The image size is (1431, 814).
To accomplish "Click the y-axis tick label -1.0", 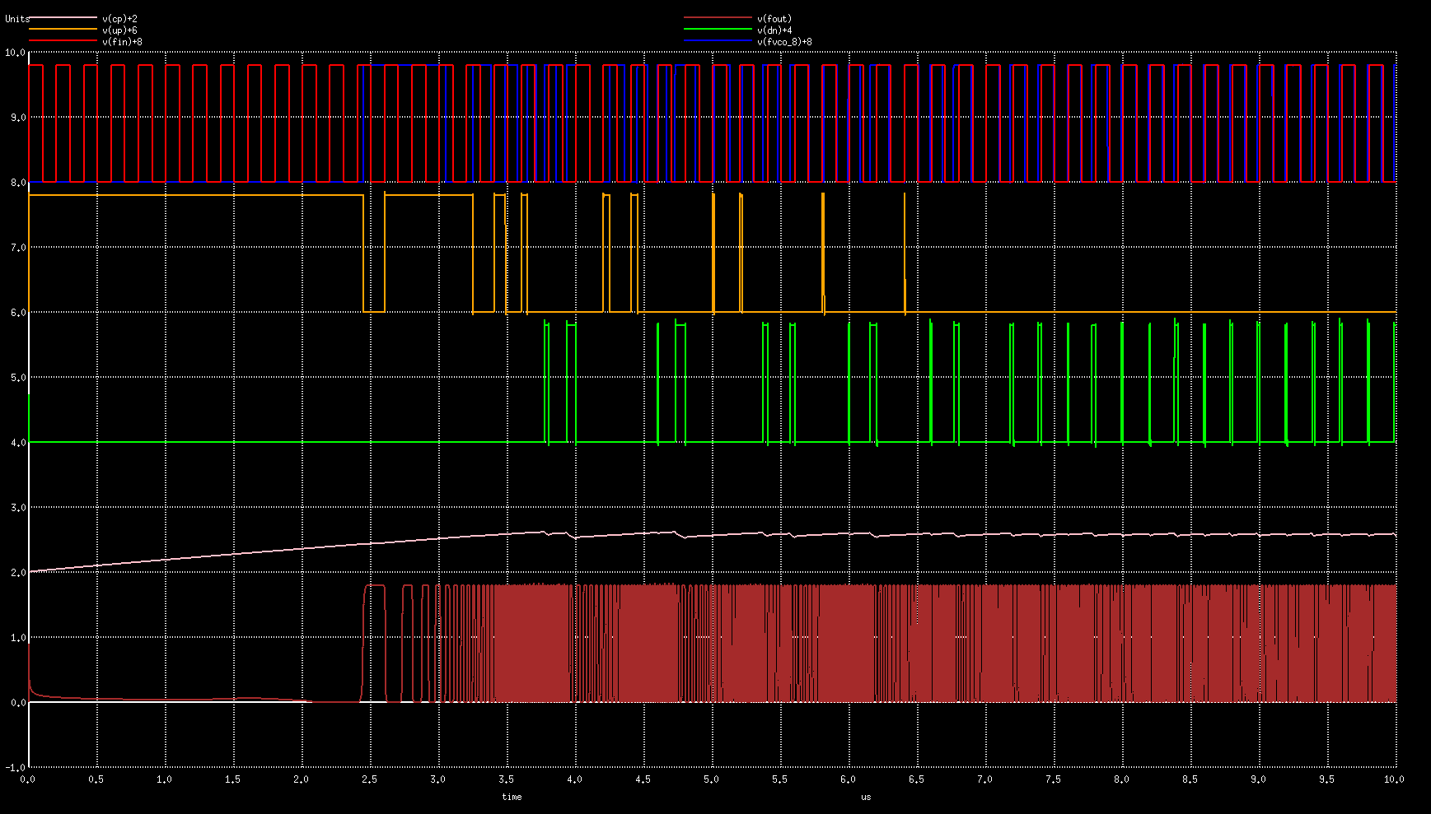I will coord(16,768).
